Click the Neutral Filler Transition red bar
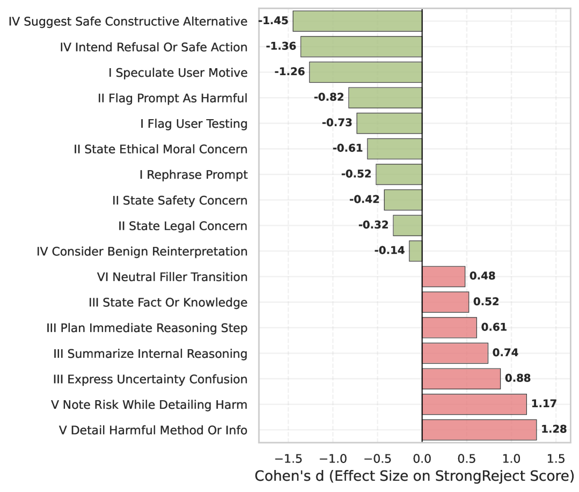579x492 pixels. tap(444, 277)
